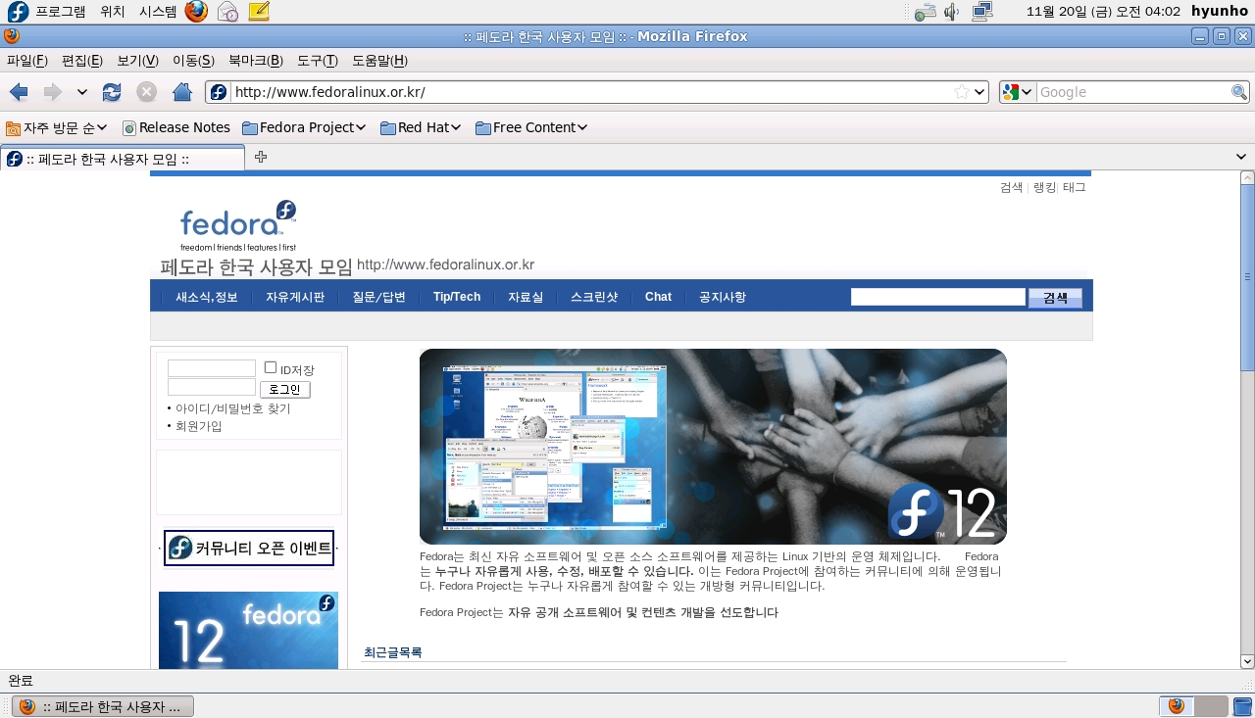Click the 태그 link at top right
This screenshot has height=718, width=1255.
(1075, 187)
